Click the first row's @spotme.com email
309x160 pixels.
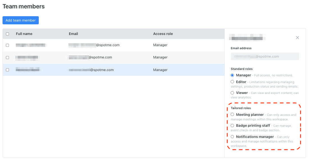[94, 45]
